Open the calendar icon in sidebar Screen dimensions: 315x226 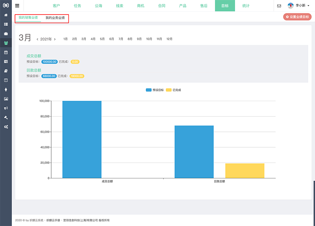coord(6,52)
